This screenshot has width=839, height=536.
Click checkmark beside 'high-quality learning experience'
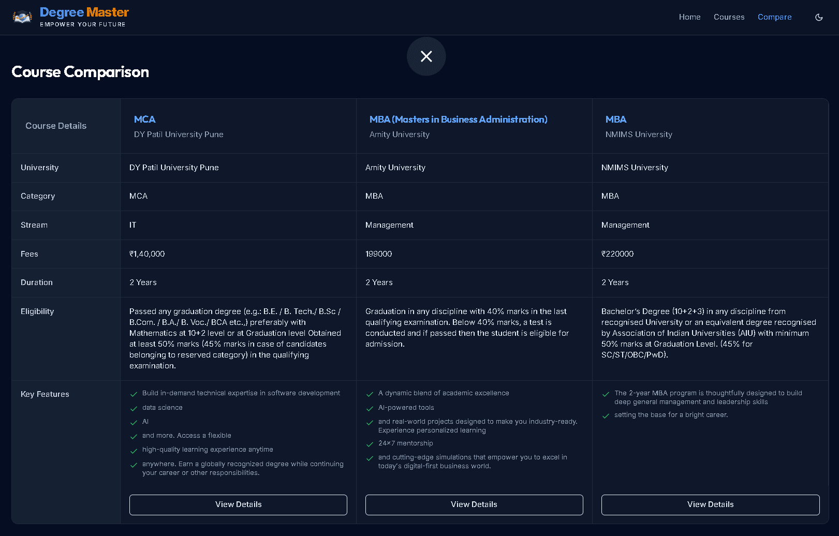(x=134, y=451)
